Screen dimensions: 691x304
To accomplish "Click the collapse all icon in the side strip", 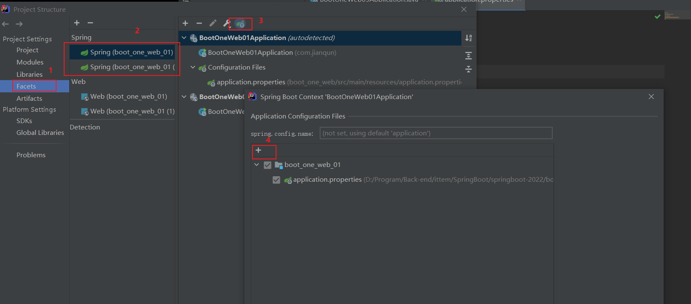I will (469, 69).
